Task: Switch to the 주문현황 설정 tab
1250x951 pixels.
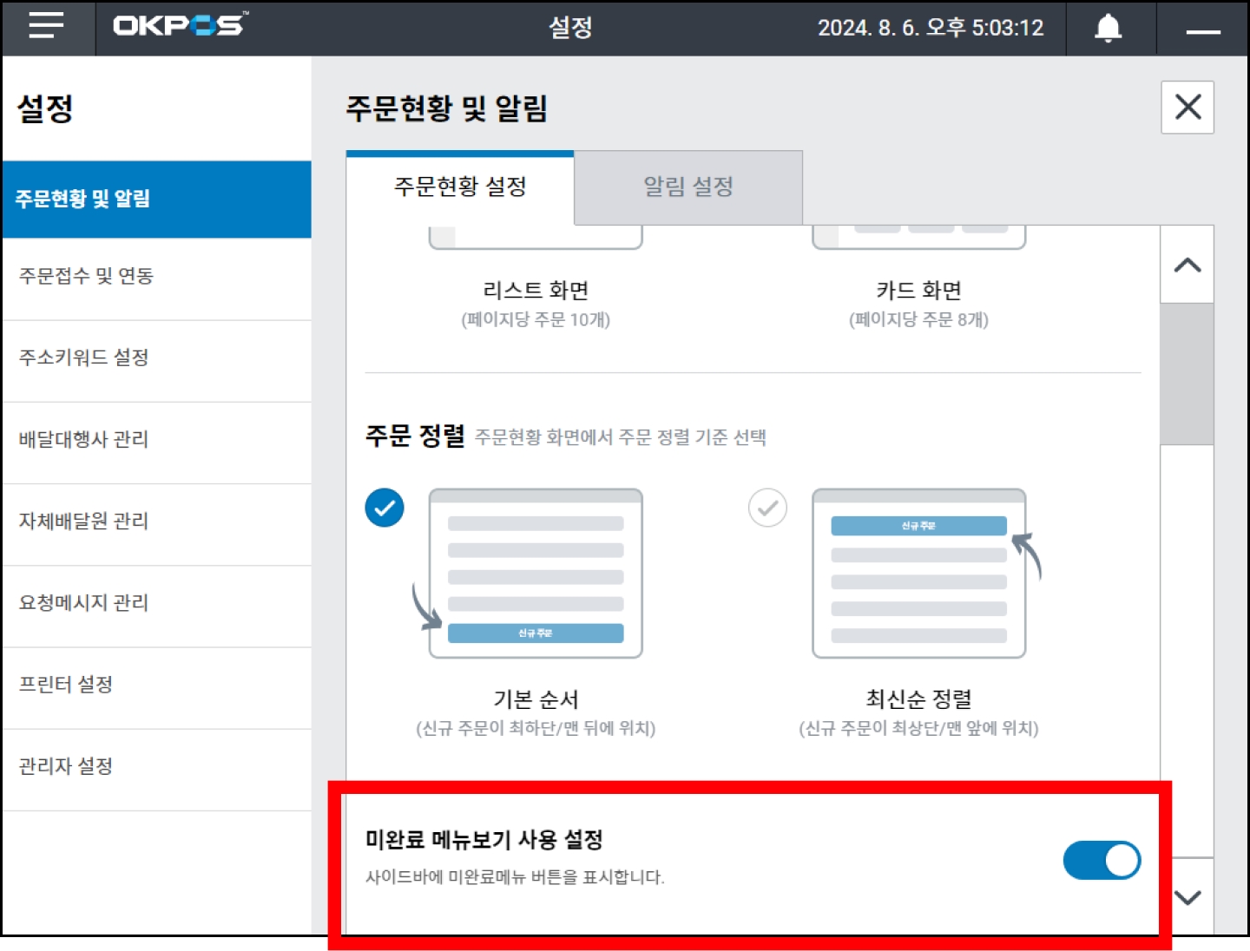Action: coord(460,187)
